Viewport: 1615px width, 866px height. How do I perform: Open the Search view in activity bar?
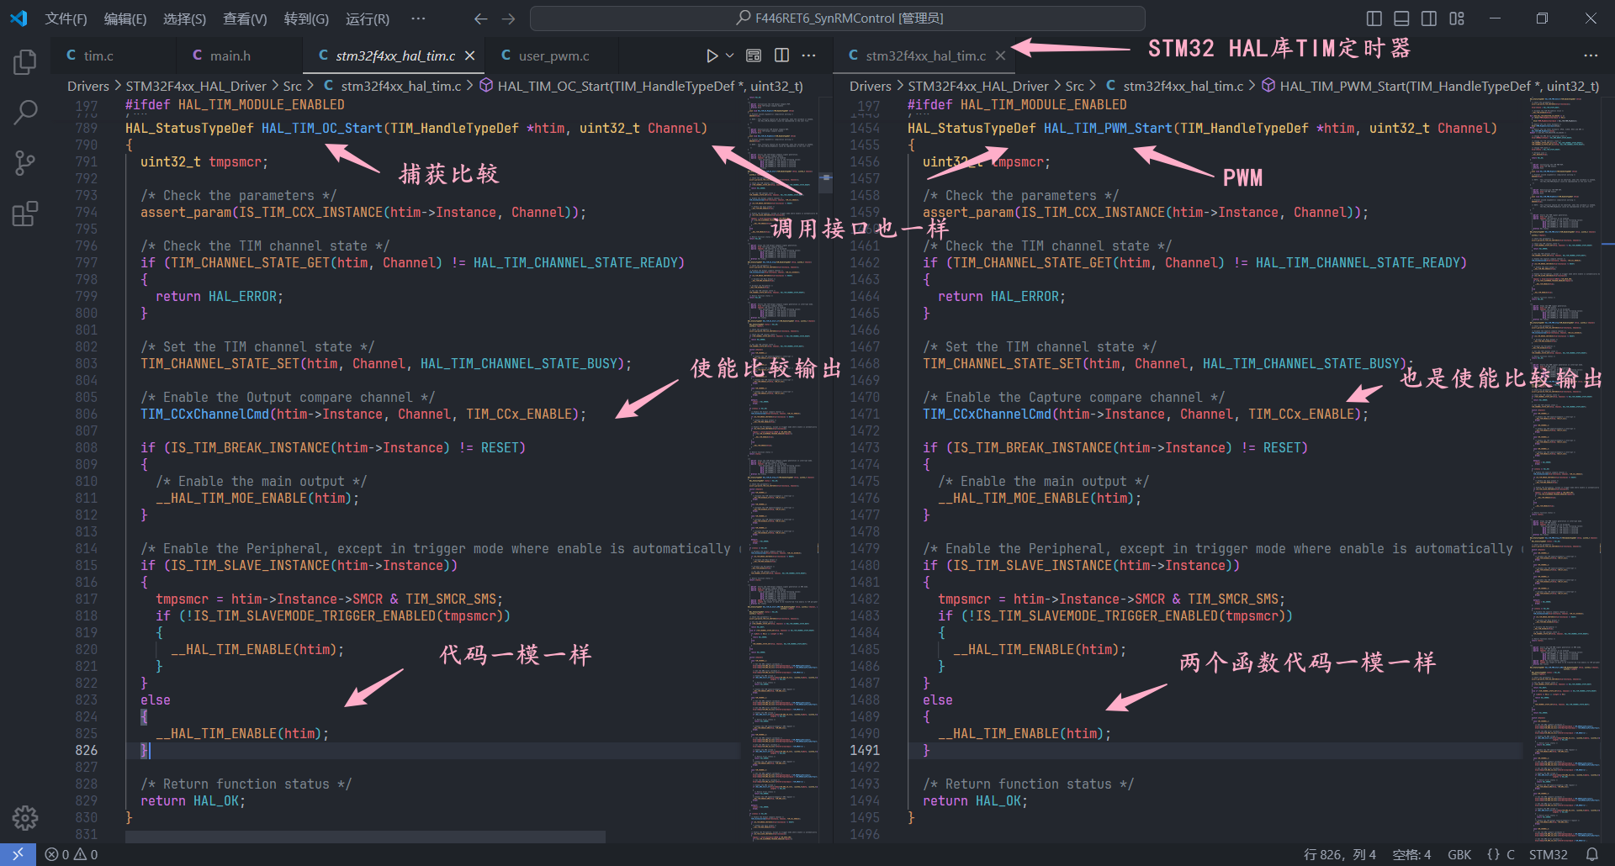[25, 113]
